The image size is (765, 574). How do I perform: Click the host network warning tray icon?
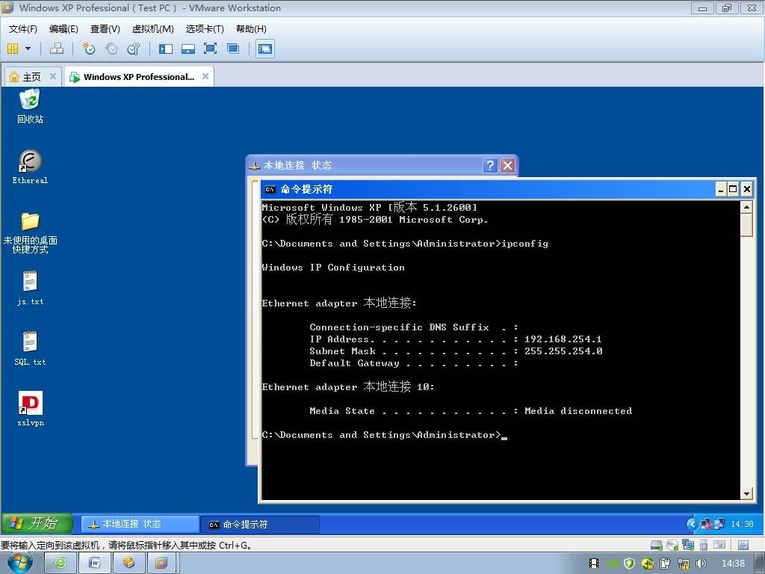684,564
